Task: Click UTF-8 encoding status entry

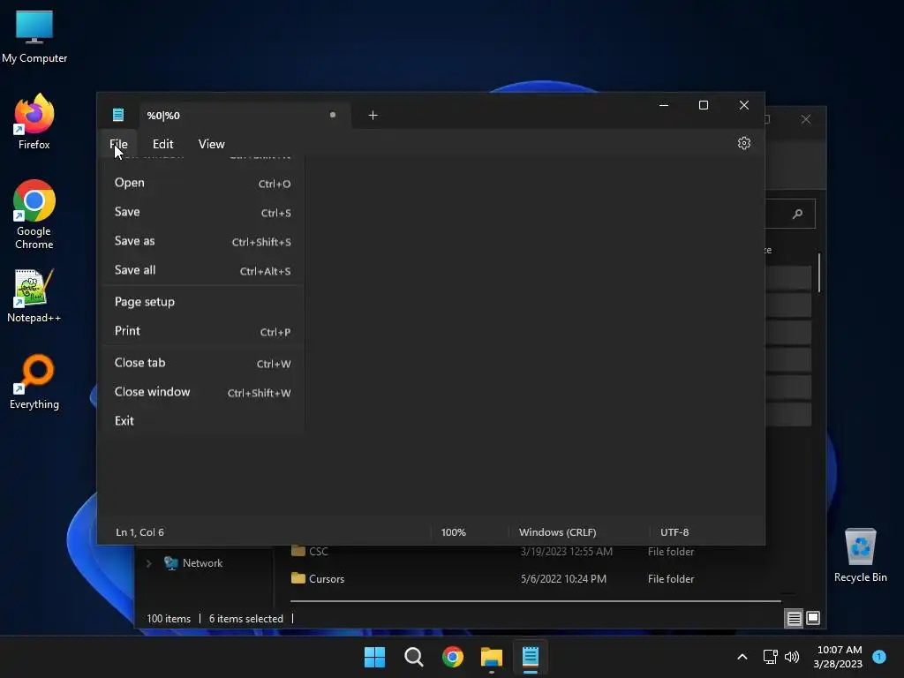Action: 674,532
